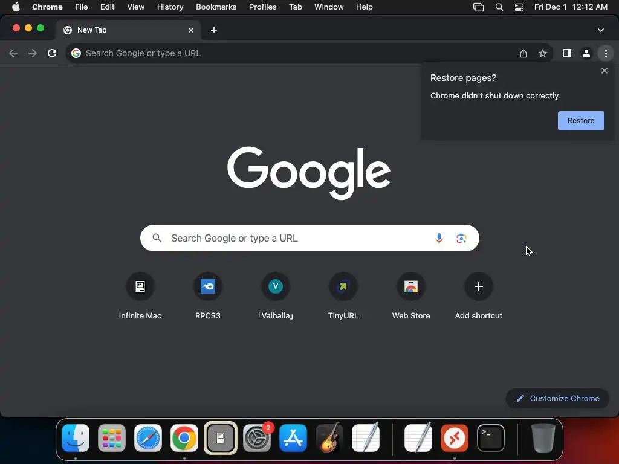Launch GarageBand from the Dock

pos(329,438)
